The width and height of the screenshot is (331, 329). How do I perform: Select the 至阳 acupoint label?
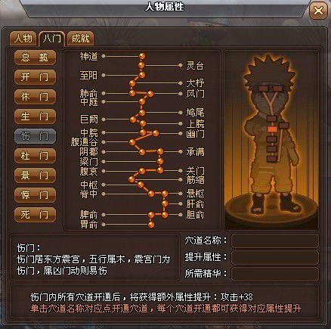click(x=88, y=75)
